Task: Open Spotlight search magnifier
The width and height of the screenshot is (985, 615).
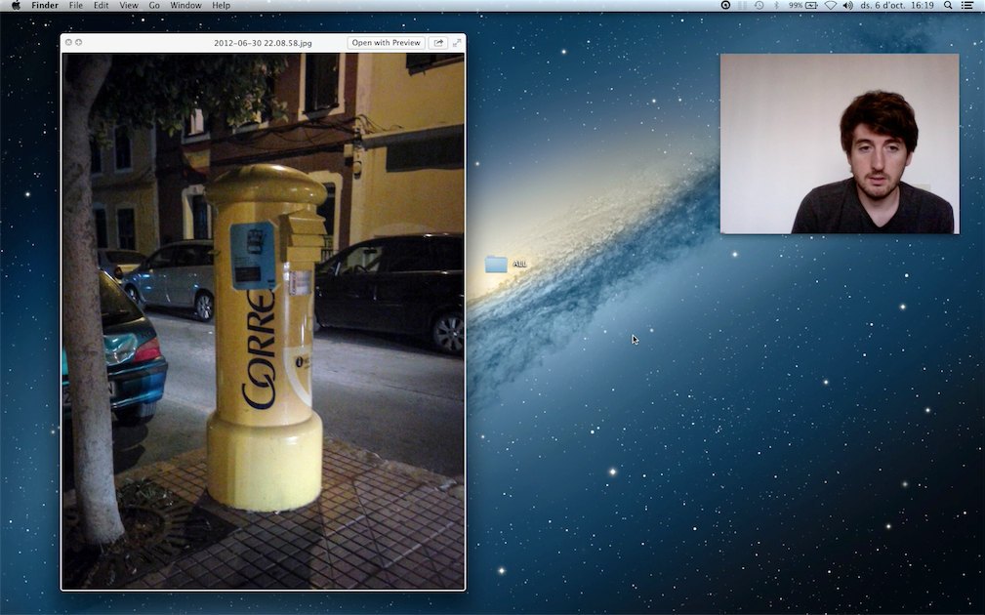Action: (948, 6)
